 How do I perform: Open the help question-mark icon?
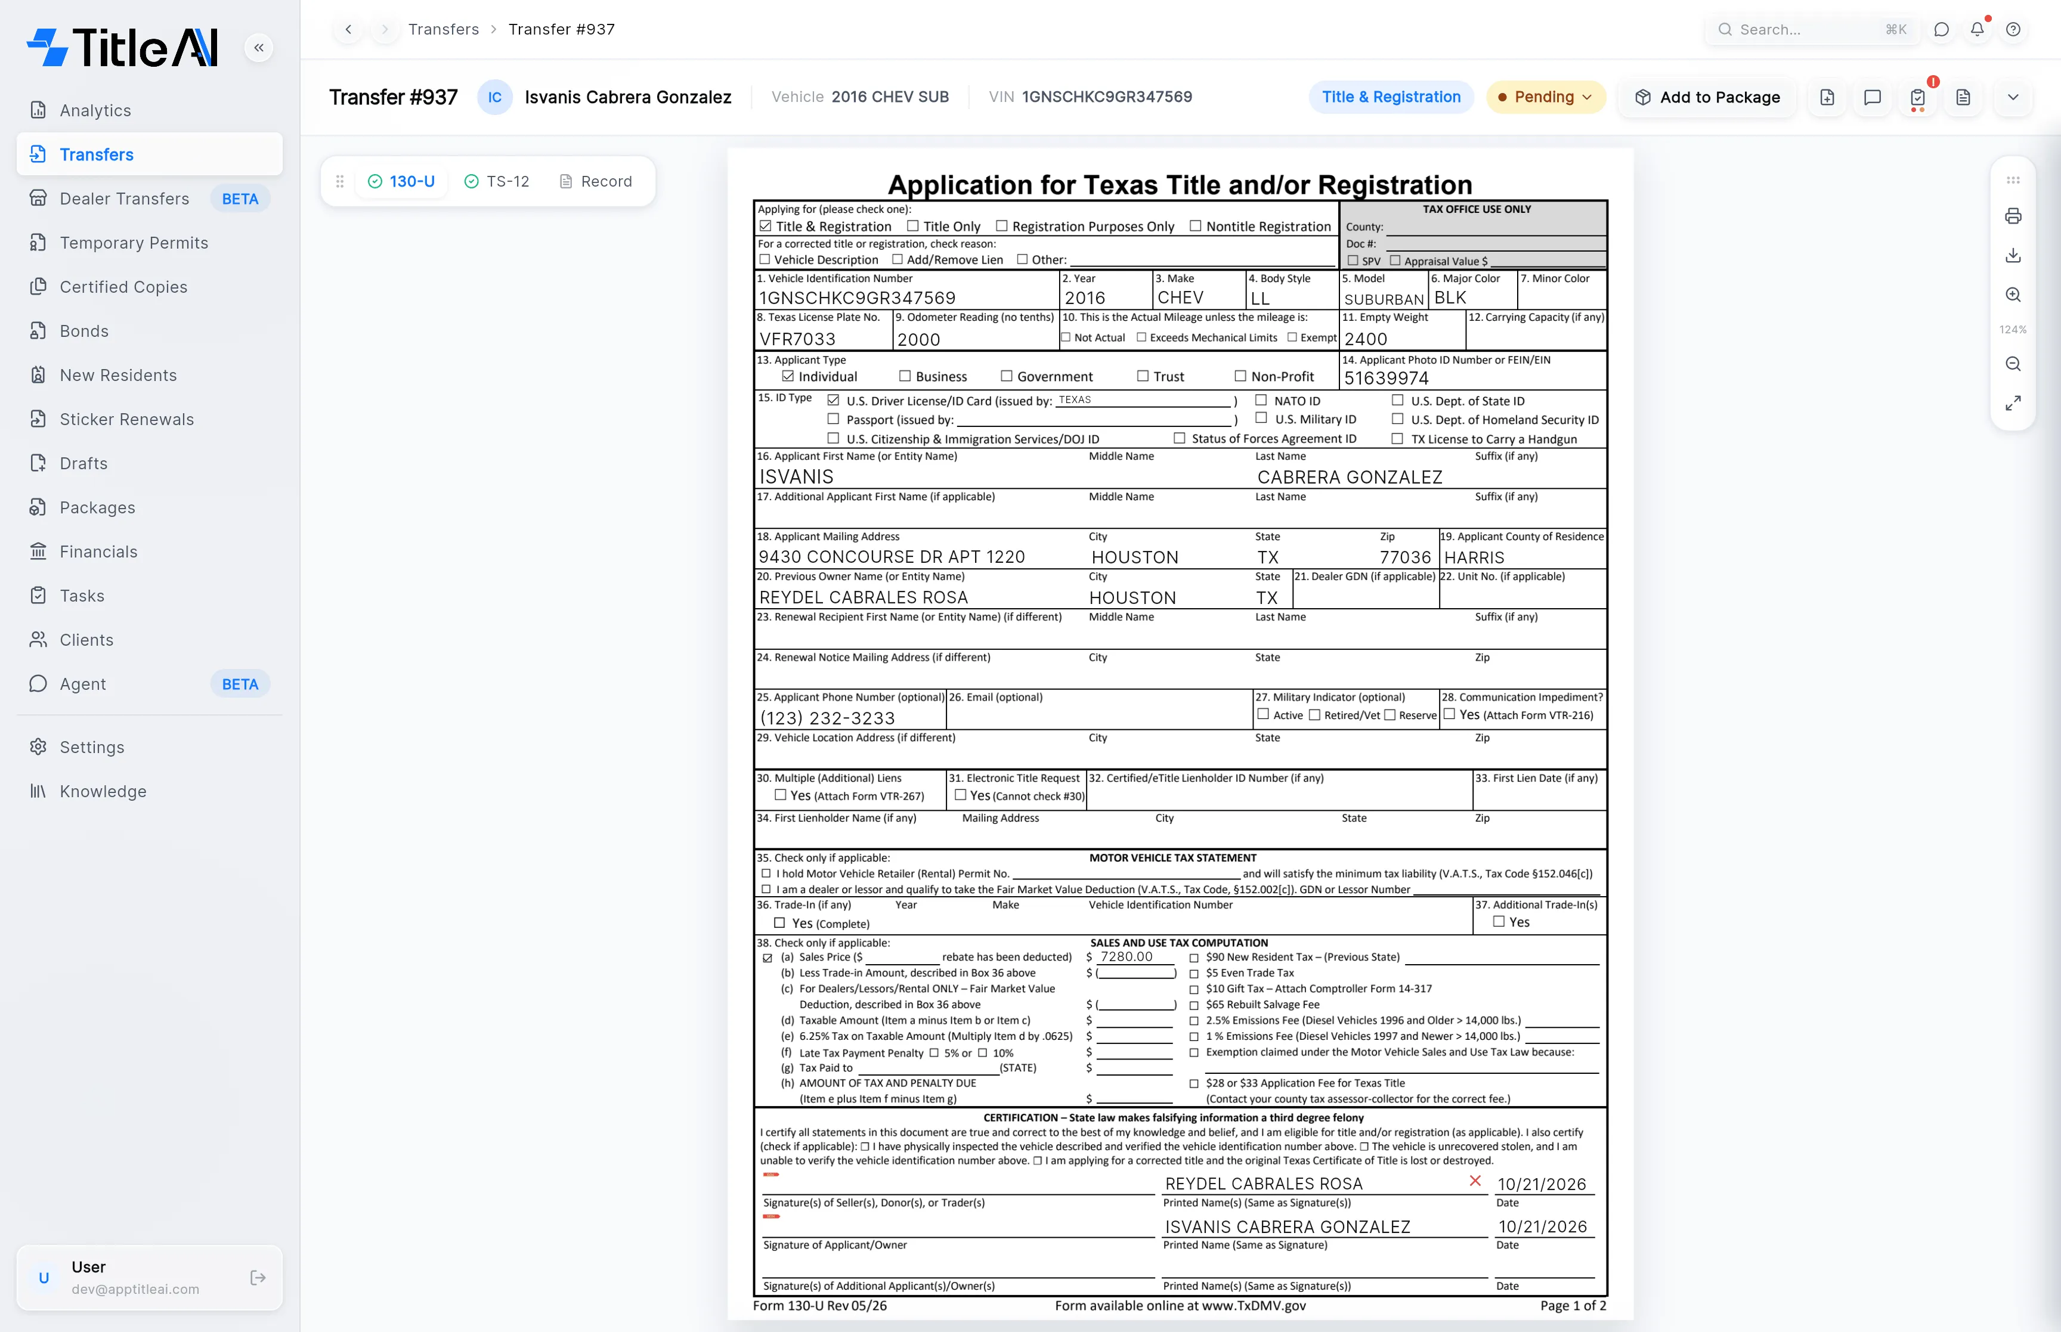[x=2013, y=29]
